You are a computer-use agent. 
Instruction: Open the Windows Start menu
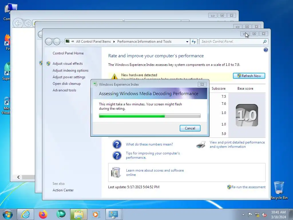pos(7,214)
